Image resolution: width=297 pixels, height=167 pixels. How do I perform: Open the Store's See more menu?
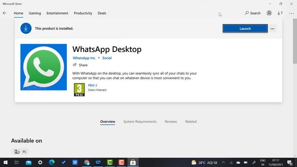(x=291, y=13)
